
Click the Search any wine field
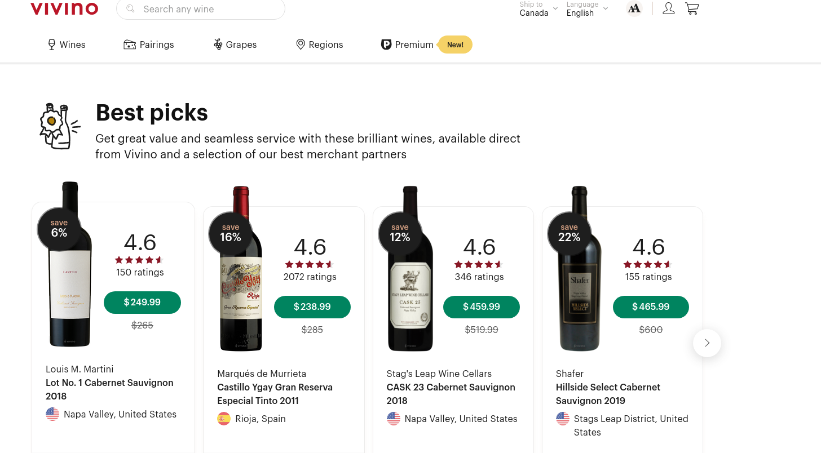click(209, 9)
